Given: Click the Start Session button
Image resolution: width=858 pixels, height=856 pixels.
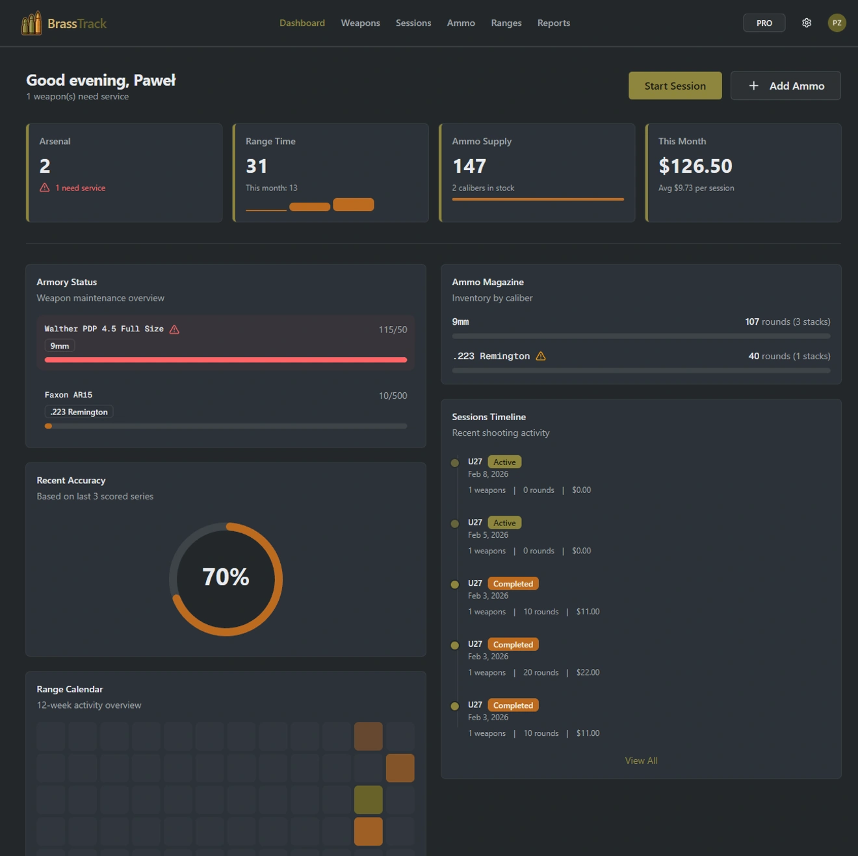Looking at the screenshot, I should (x=675, y=85).
